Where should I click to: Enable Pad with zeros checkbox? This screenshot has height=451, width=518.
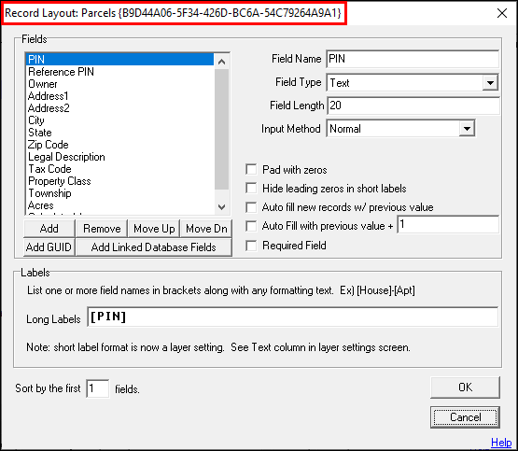click(251, 170)
